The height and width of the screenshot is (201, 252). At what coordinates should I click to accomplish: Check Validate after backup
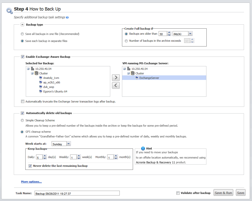pyautogui.click(x=178, y=193)
